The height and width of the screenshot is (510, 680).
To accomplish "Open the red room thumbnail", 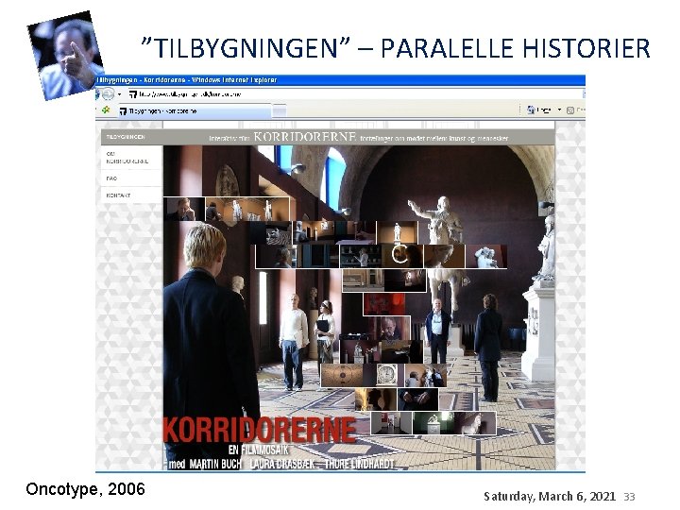I will pyautogui.click(x=384, y=304).
